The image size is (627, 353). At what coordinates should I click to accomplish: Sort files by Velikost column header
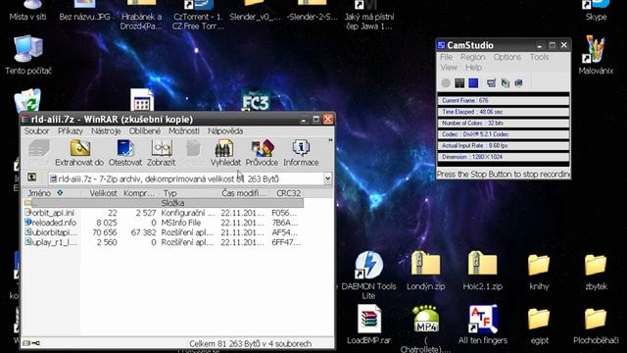point(100,193)
